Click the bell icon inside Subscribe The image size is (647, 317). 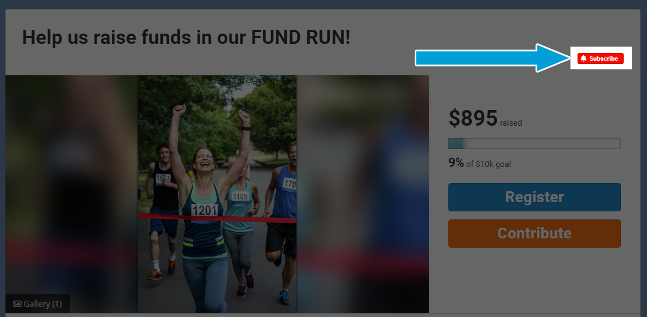[x=583, y=59]
